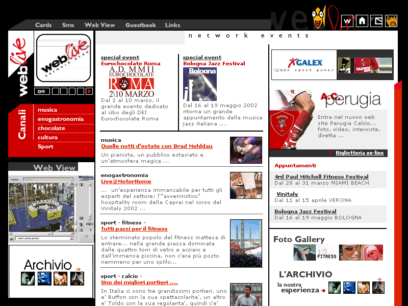Open the red-tinted cap photo in Foto Gallery

point(372,252)
